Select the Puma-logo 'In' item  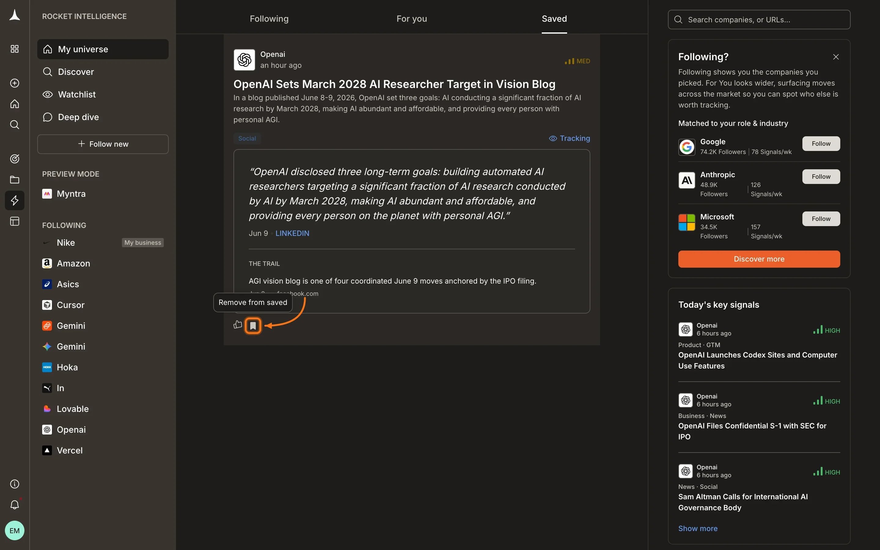[103, 388]
